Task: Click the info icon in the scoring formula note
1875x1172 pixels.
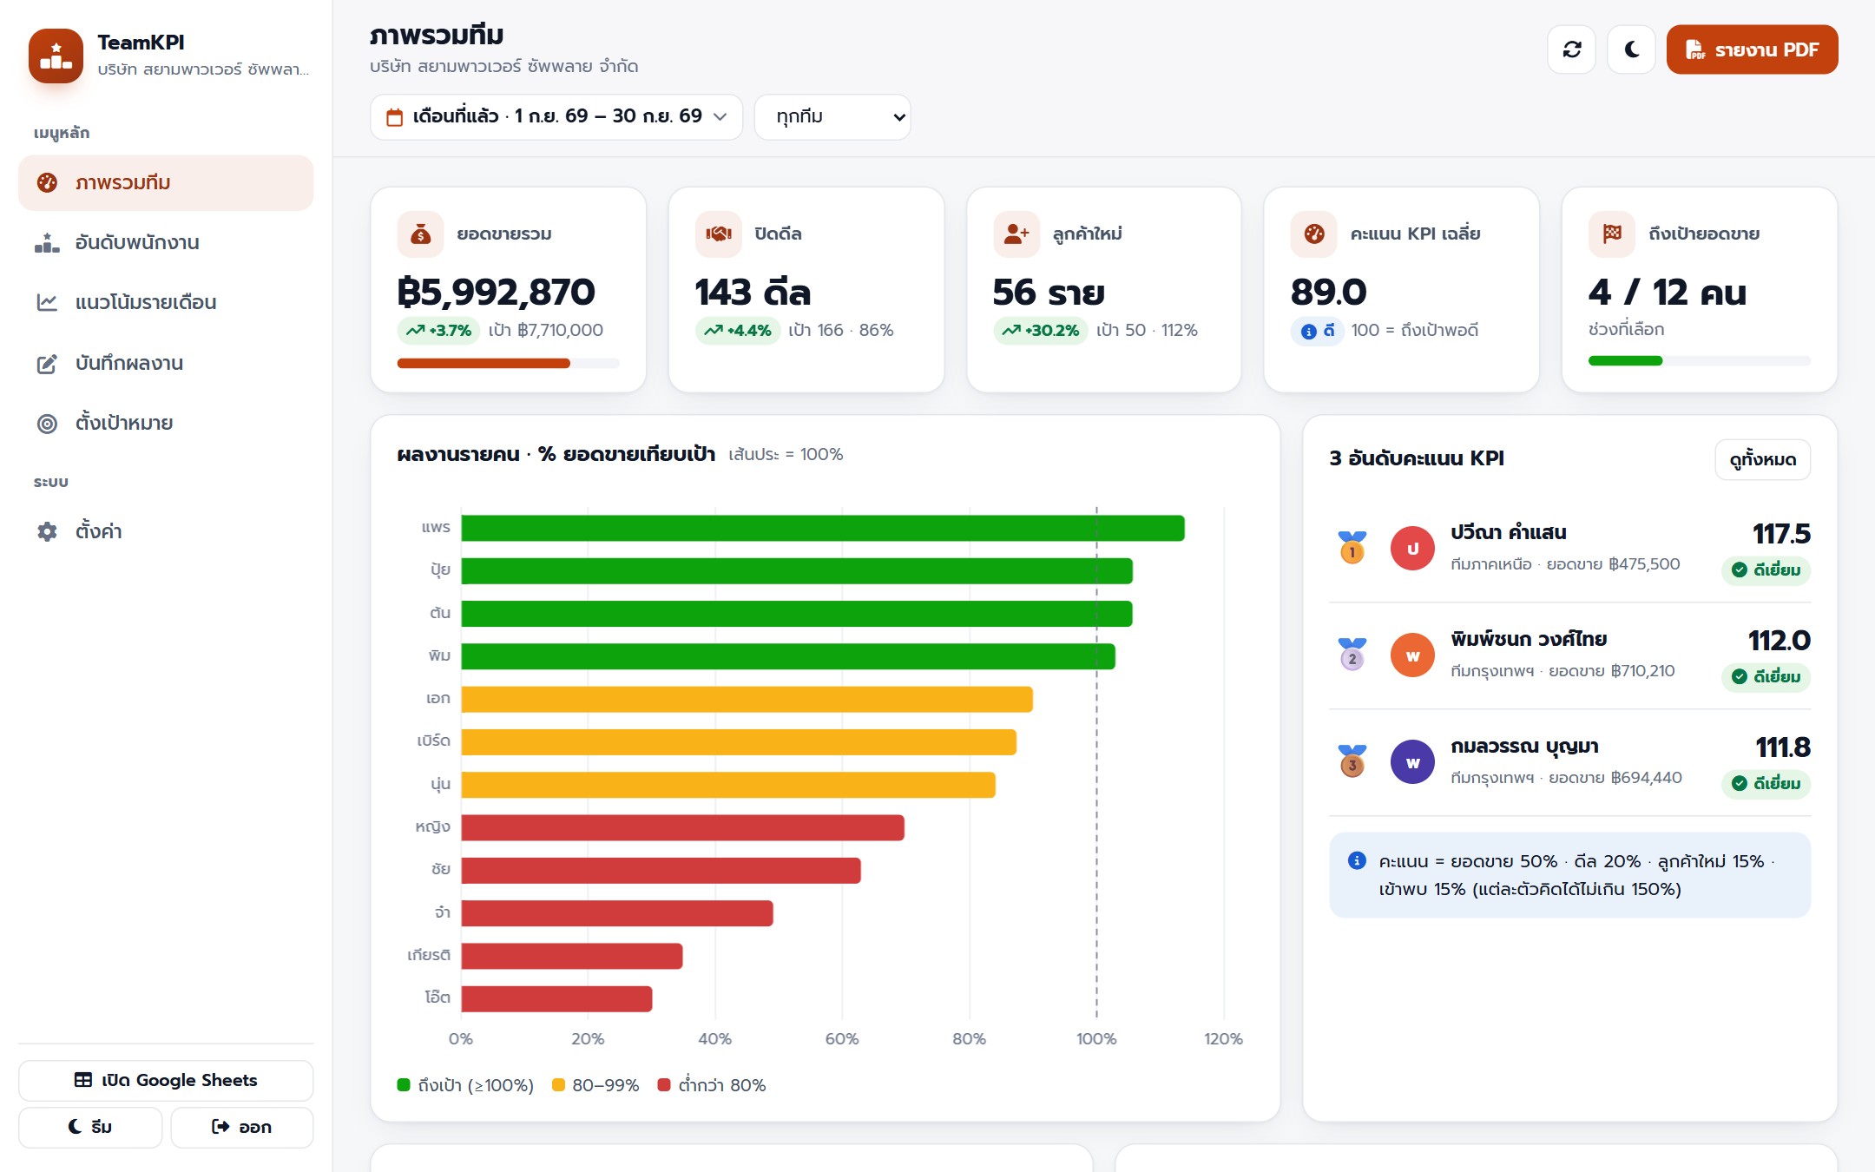Action: (x=1357, y=860)
